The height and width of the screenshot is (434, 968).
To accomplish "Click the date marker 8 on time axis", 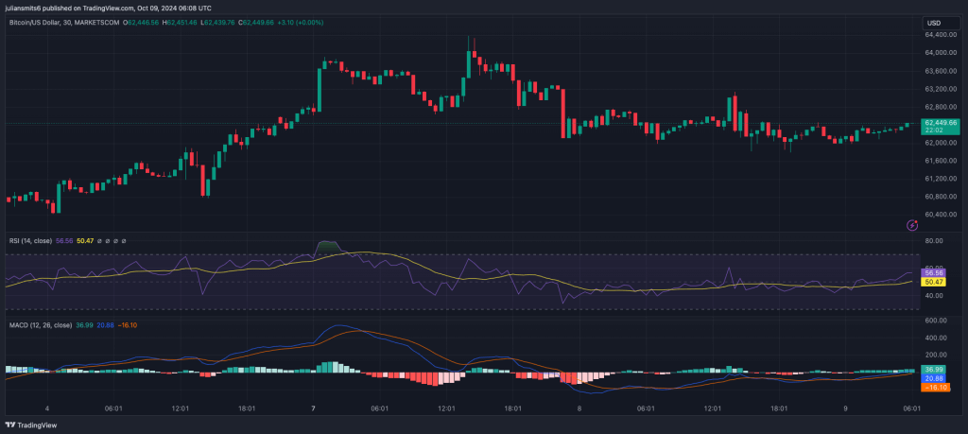I will tap(579, 408).
